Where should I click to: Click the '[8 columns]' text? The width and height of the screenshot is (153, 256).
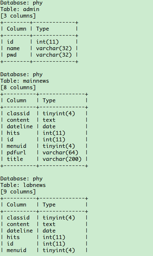[x=18, y=88]
